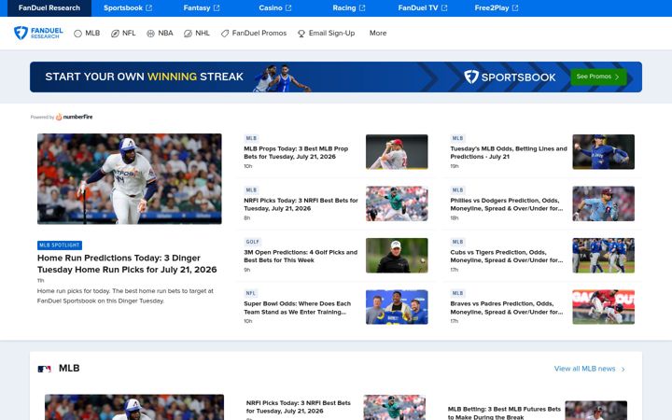The height and width of the screenshot is (420, 672).
Task: Click the NRFI Picks pitcher thumbnail in top grid
Action: tap(397, 203)
